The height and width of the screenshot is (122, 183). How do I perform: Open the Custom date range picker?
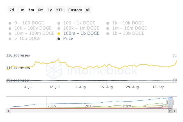pyautogui.click(x=75, y=10)
